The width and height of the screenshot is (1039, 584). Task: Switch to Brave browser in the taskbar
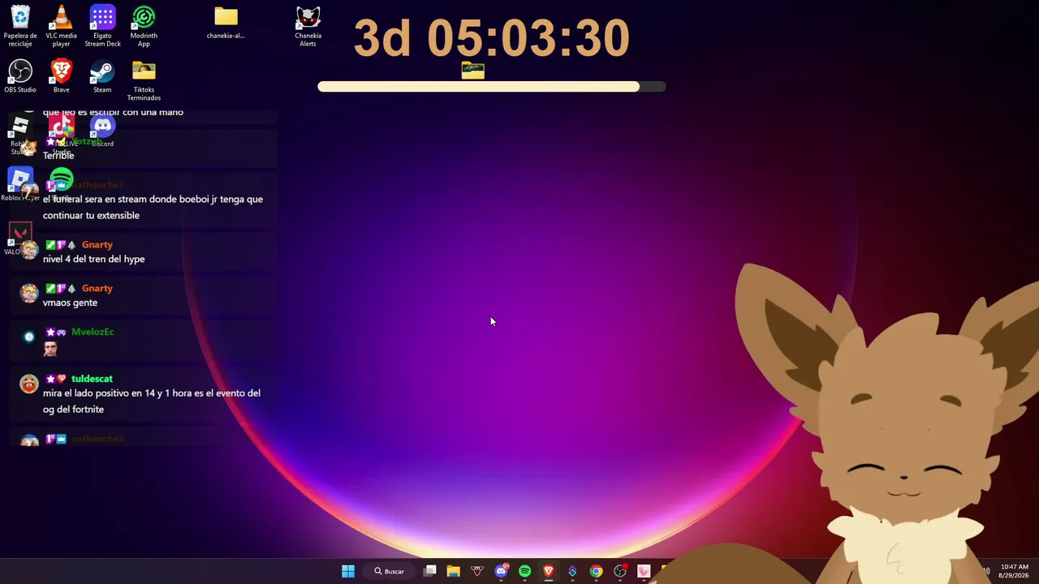(x=549, y=571)
